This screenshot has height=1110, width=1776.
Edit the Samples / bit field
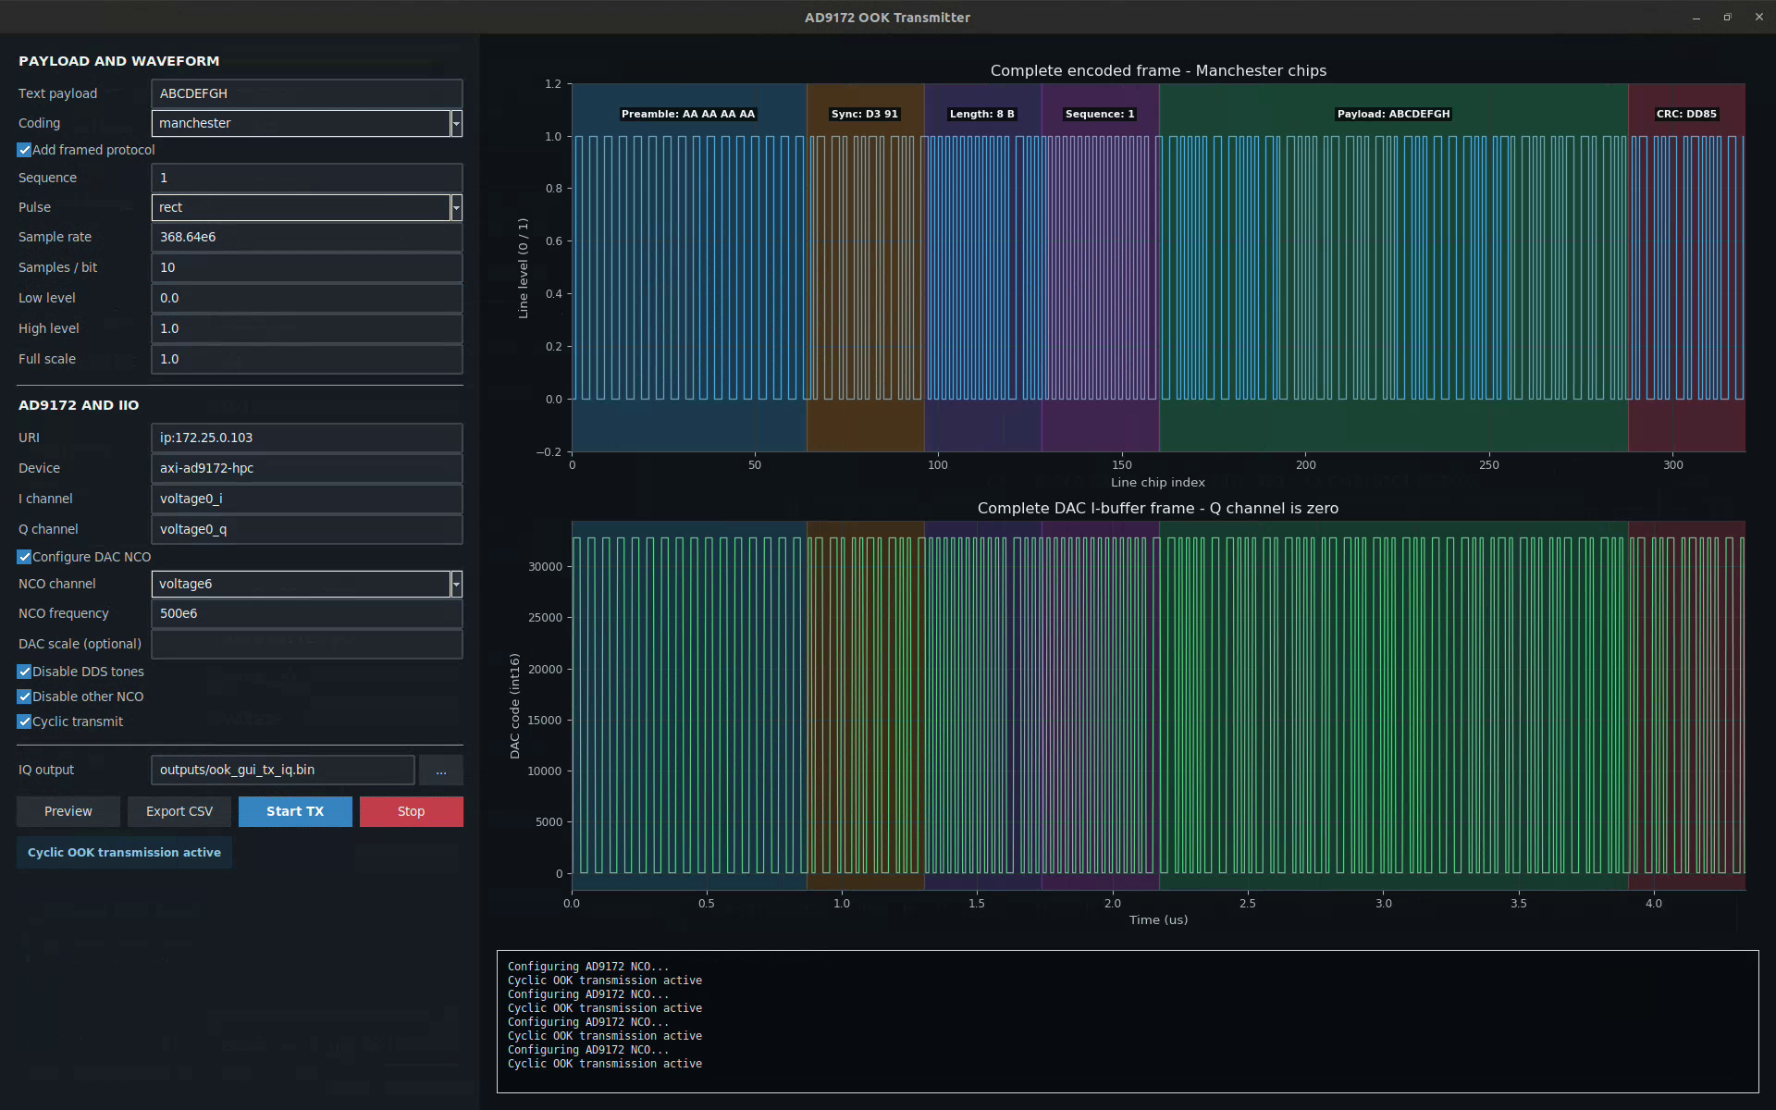307,267
